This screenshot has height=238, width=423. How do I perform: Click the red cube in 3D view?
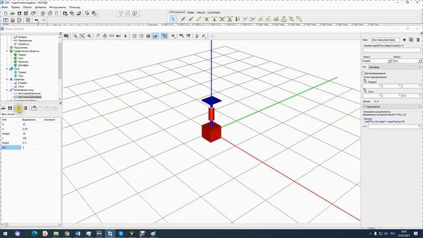click(211, 132)
